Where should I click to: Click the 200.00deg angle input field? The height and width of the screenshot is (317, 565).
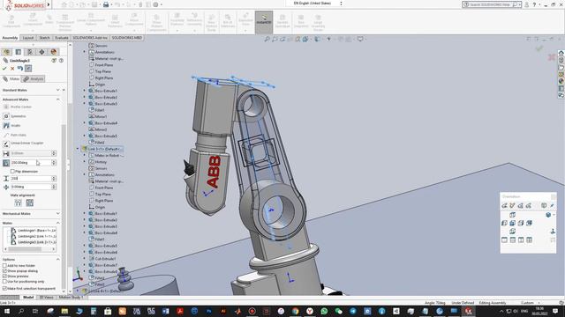pyautogui.click(x=31, y=163)
